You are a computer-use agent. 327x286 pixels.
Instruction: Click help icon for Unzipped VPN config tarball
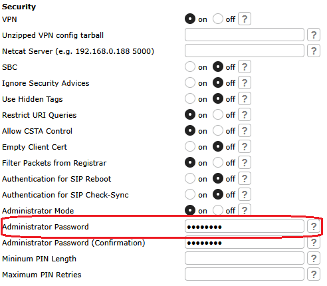pos(314,35)
